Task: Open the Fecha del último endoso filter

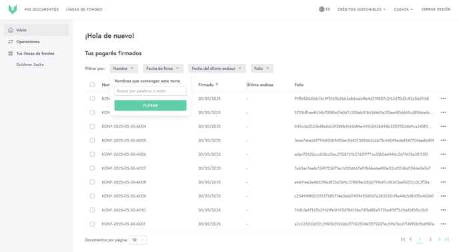Action: coord(217,68)
